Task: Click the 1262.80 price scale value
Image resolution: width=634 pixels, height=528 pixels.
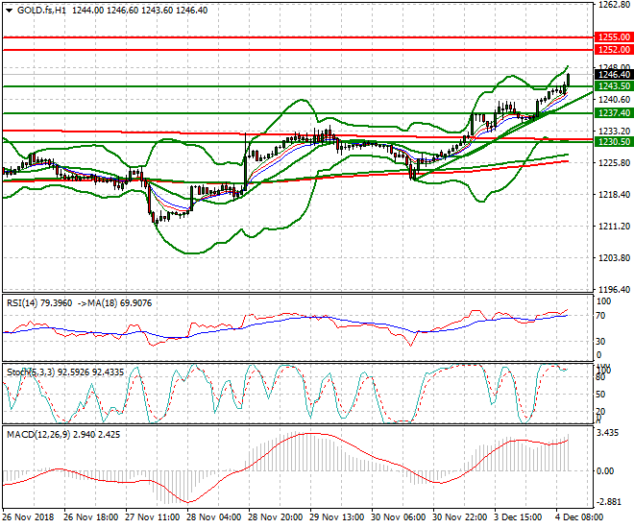Action: (x=614, y=5)
